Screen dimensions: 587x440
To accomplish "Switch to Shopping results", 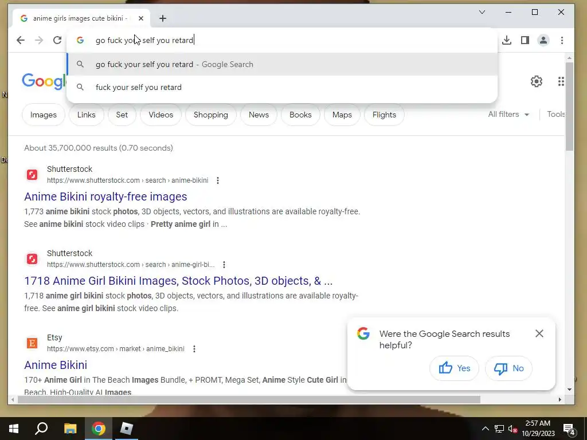I will [x=211, y=115].
